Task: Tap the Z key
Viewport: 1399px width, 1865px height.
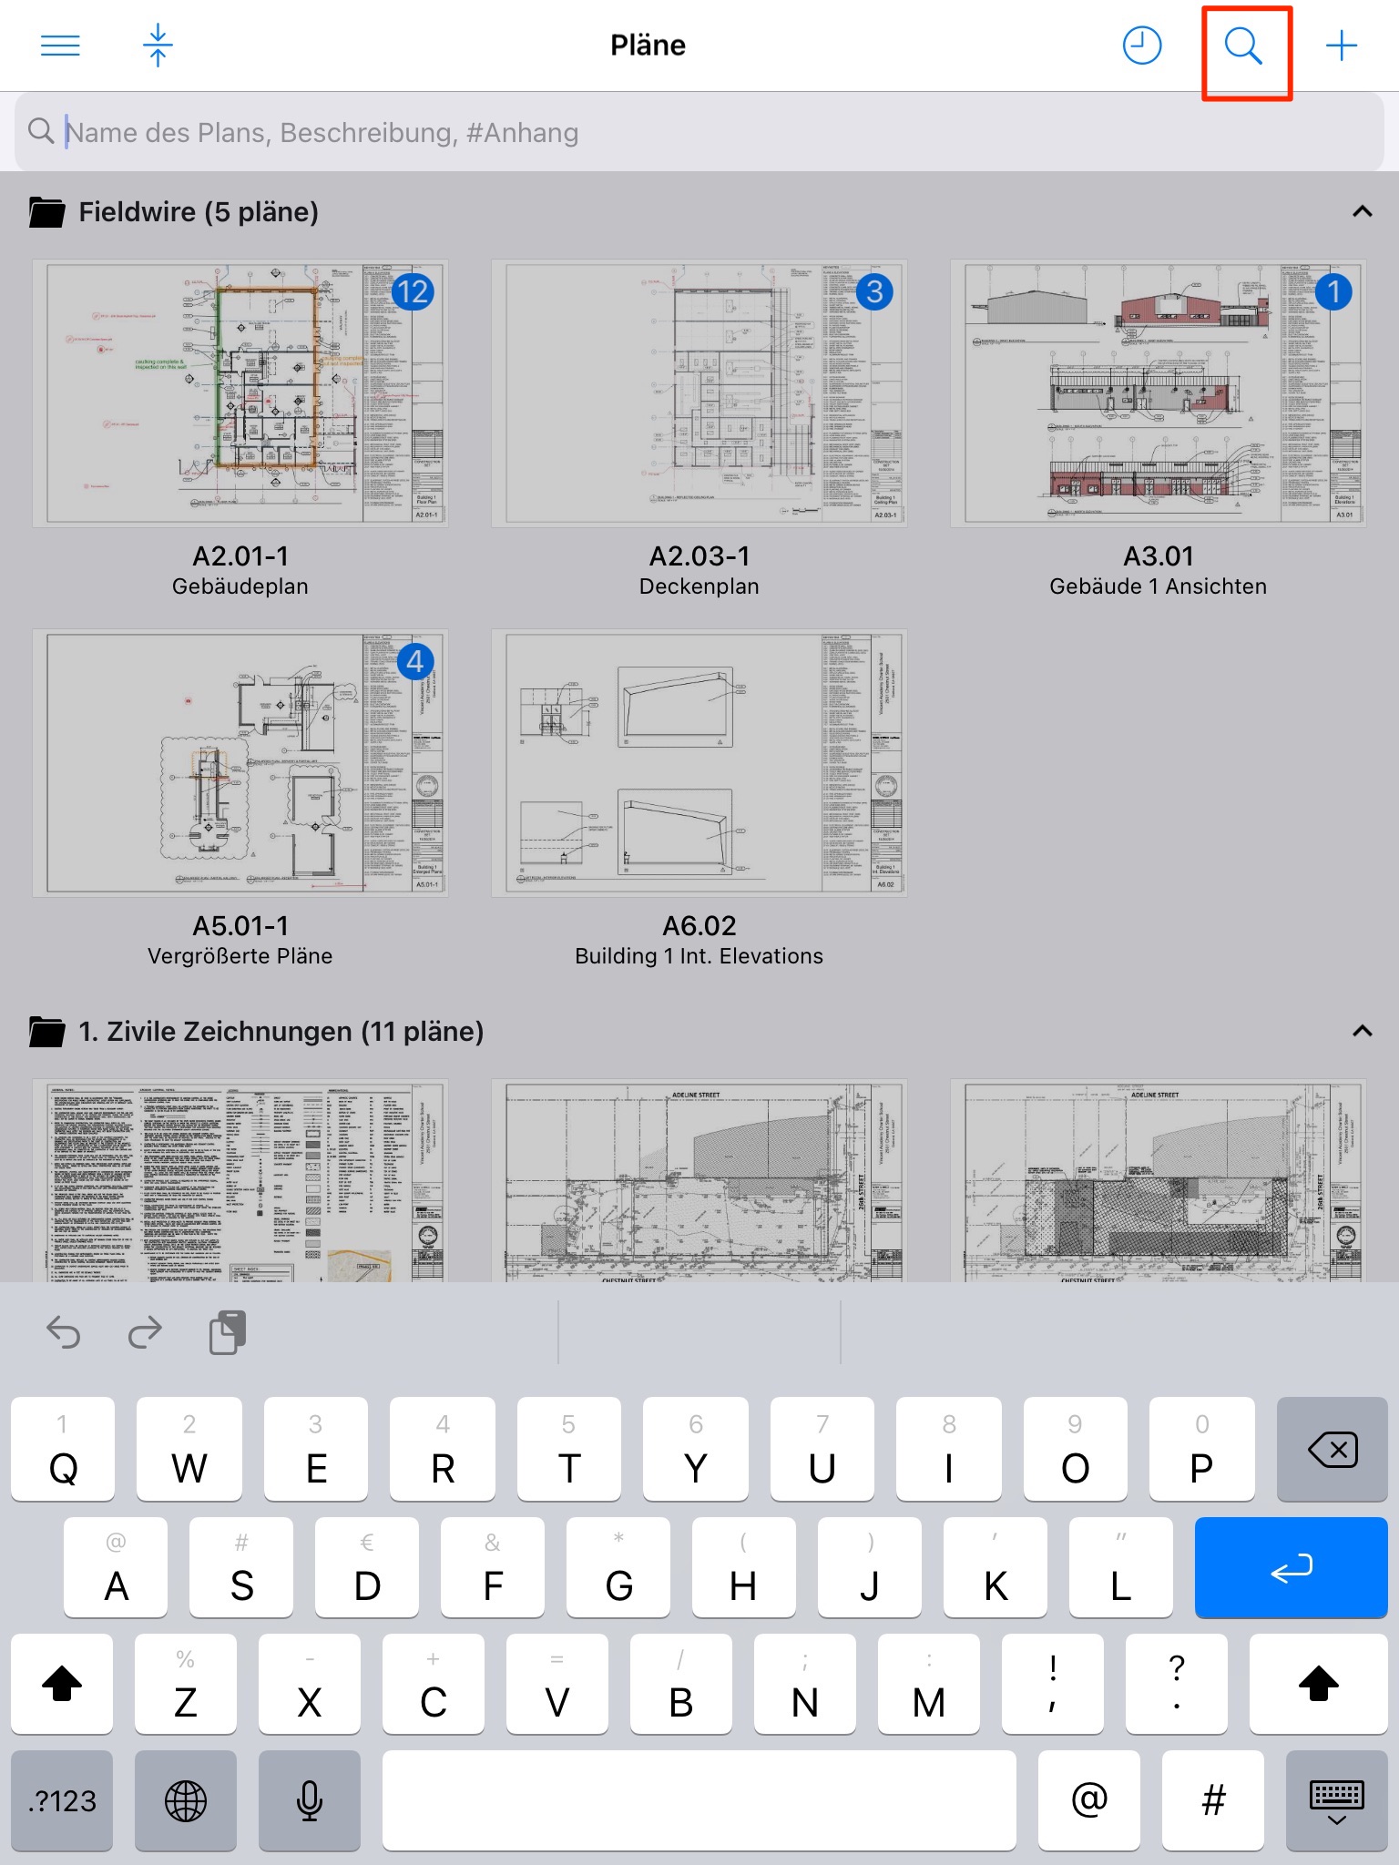Action: point(186,1684)
